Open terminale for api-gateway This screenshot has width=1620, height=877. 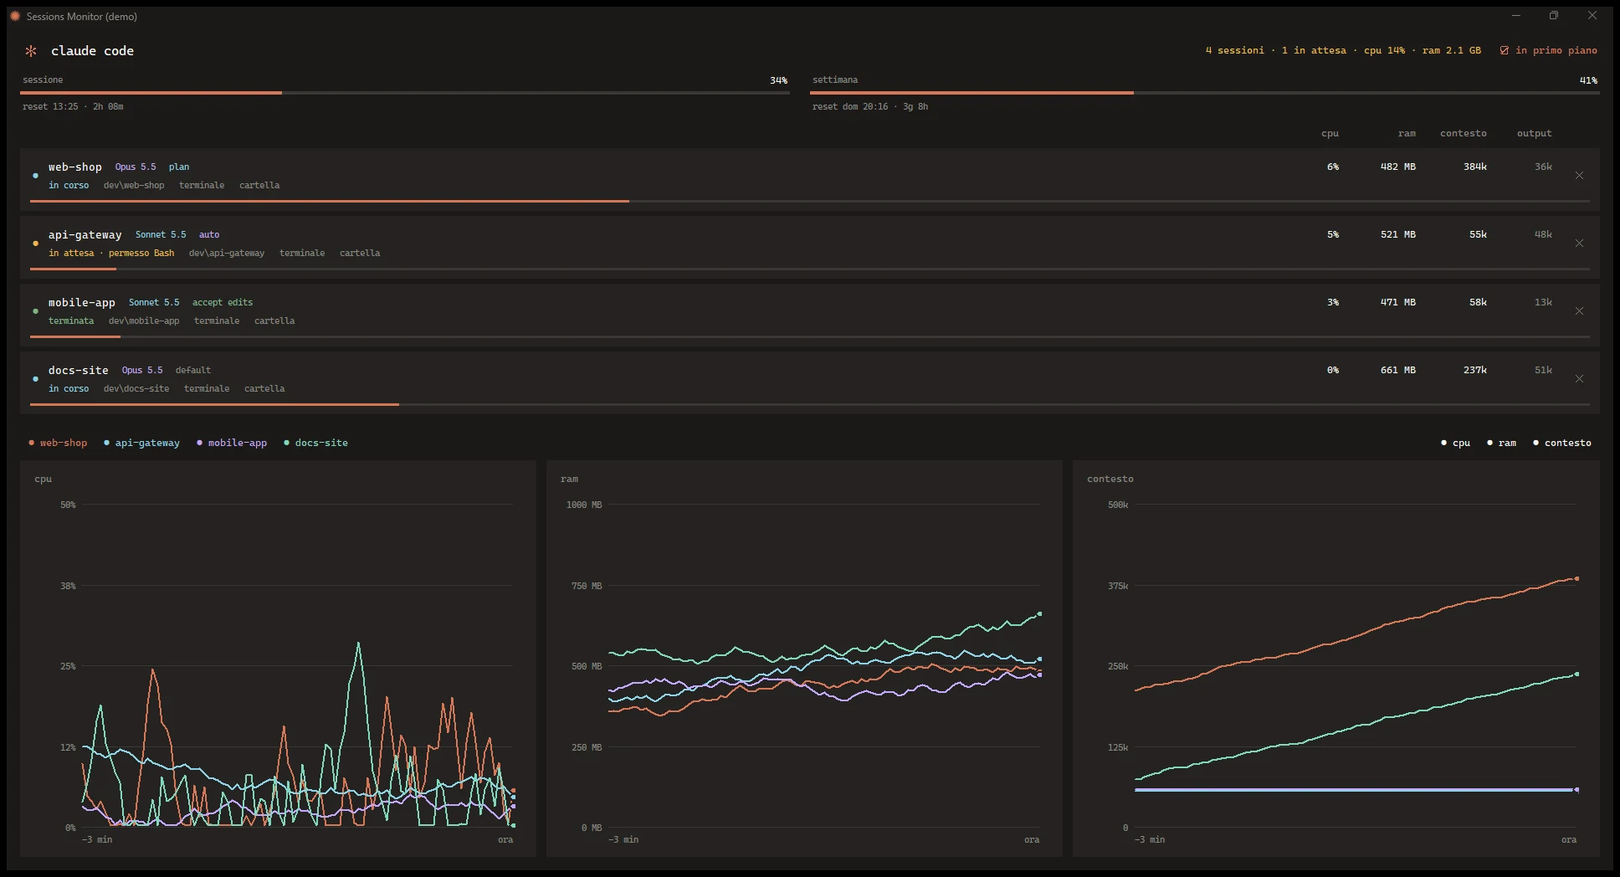click(302, 253)
